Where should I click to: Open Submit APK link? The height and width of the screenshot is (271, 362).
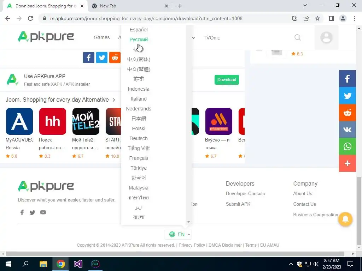(238, 204)
